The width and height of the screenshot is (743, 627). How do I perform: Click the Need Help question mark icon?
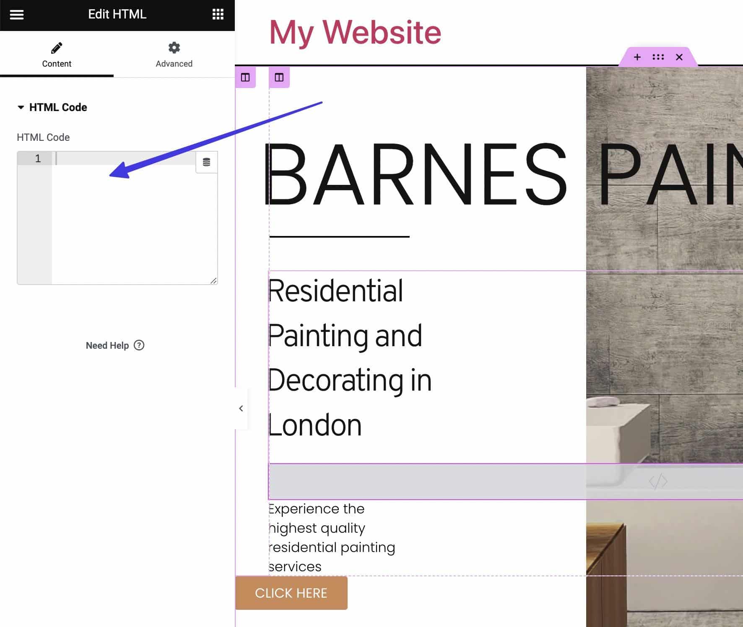point(139,345)
